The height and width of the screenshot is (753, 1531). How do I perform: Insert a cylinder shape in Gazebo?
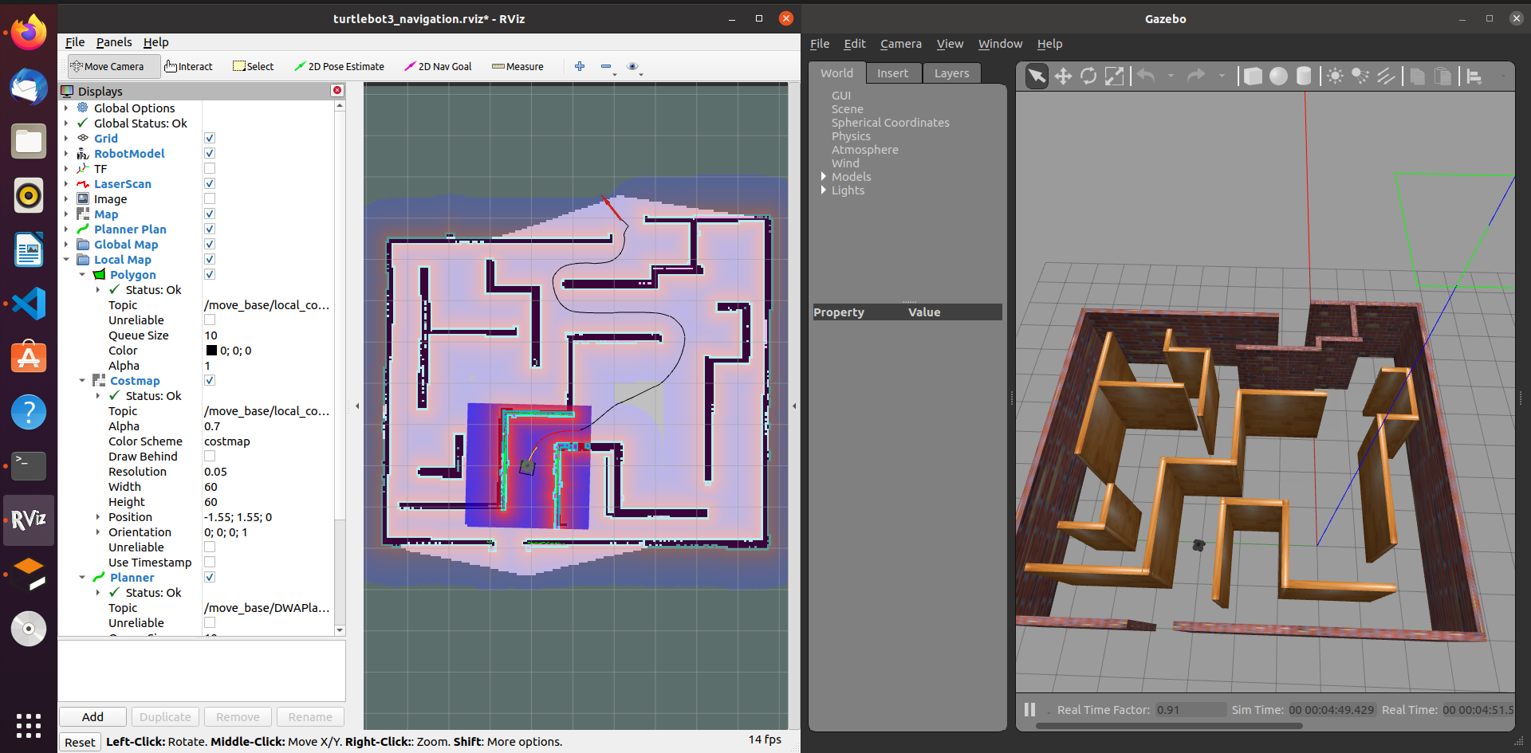click(x=1304, y=76)
